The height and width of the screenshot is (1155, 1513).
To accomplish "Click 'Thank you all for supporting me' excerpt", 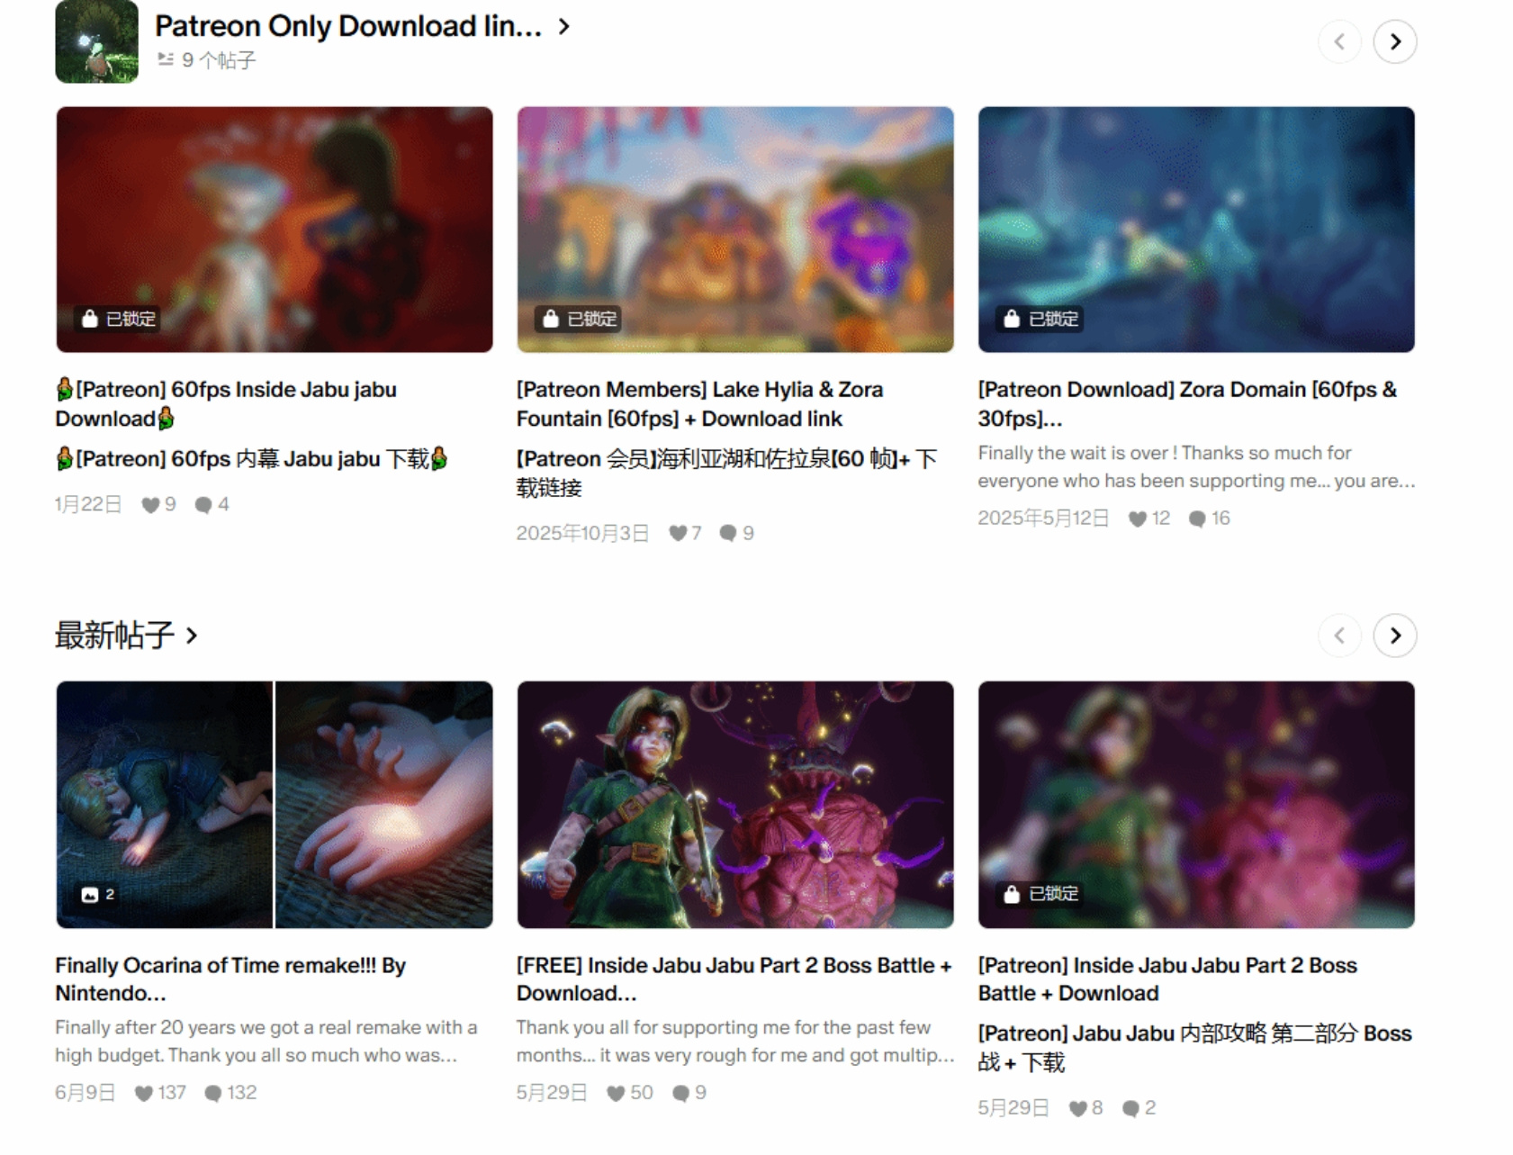I will tap(735, 1041).
